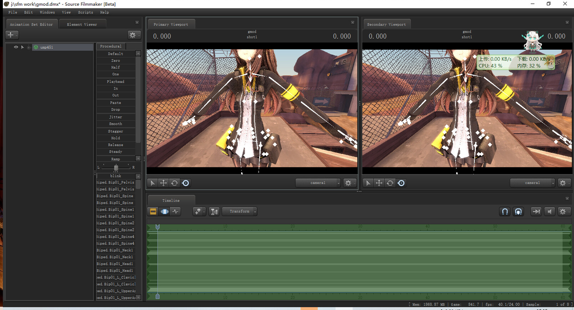Toggle visibility eye for ump45l
This screenshot has height=310, width=574.
tap(16, 47)
